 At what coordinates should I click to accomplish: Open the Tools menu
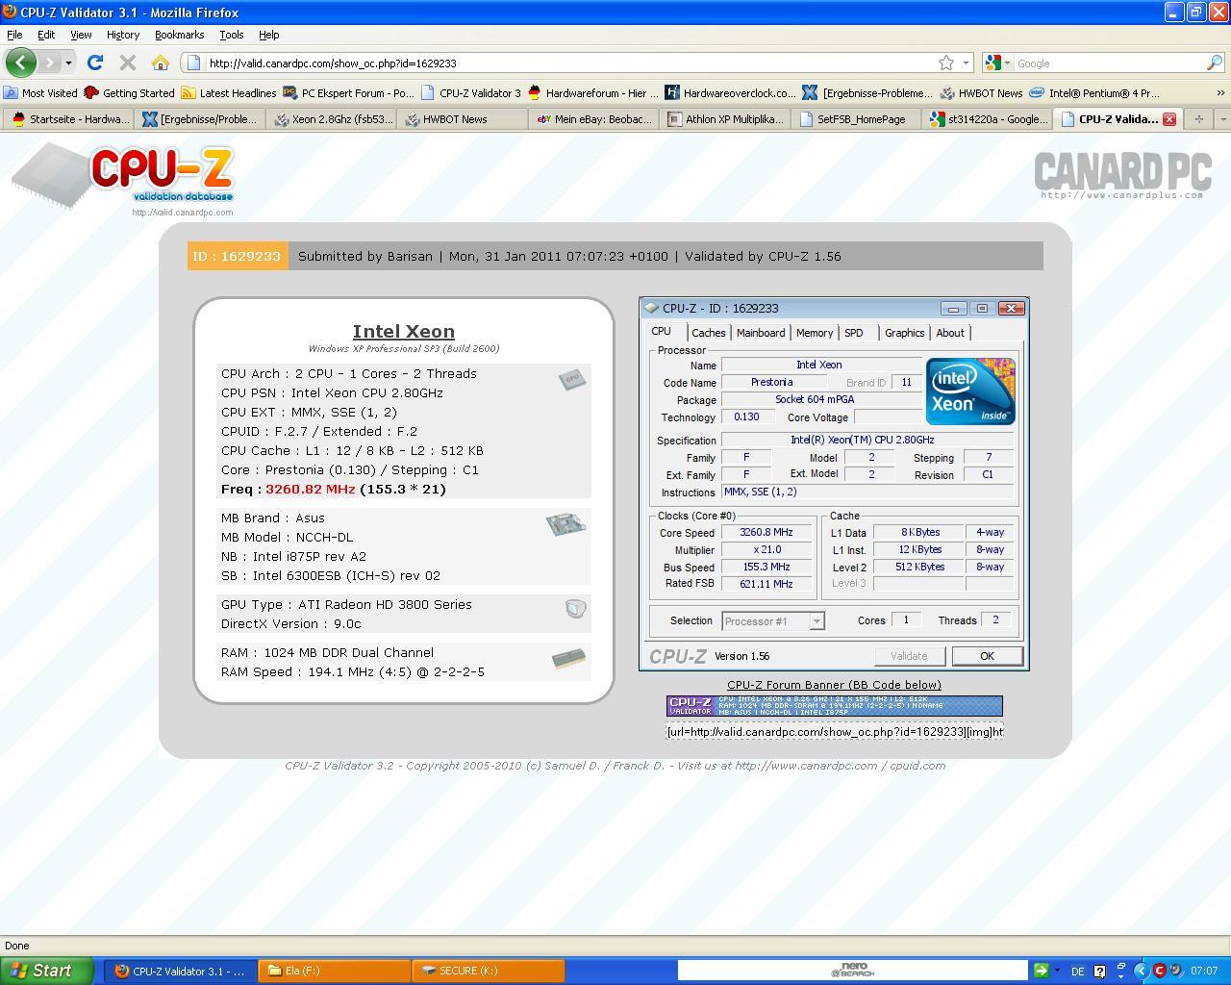point(232,35)
